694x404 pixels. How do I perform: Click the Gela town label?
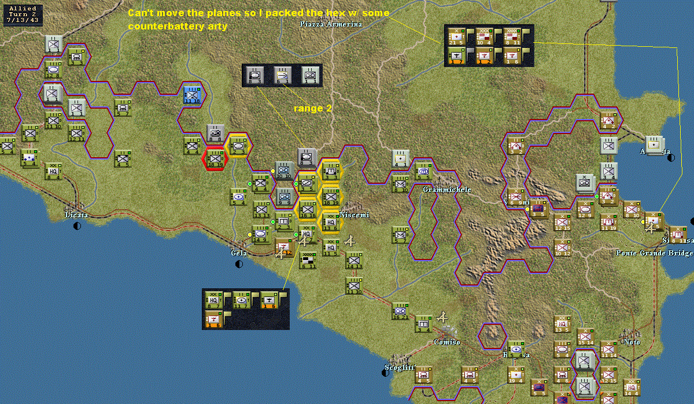pyautogui.click(x=239, y=253)
